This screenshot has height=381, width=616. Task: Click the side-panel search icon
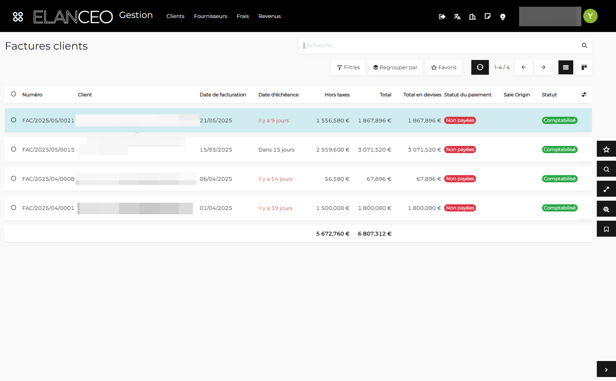tap(606, 169)
